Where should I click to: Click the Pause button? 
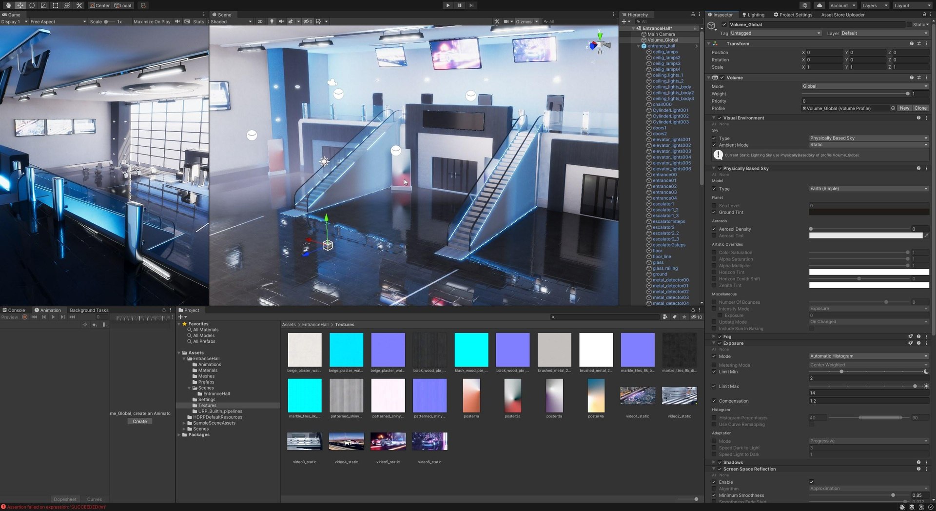point(460,5)
